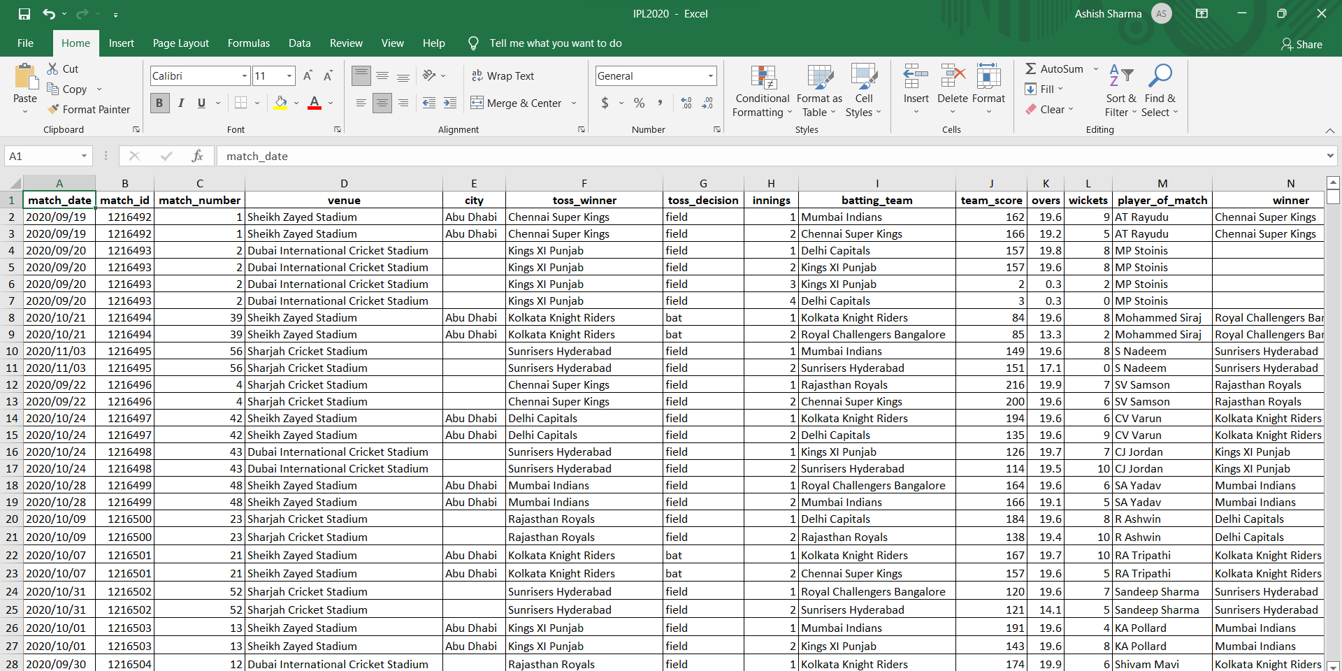Click the Decrease Indent icon
The height and width of the screenshot is (671, 1342).
pyautogui.click(x=429, y=103)
